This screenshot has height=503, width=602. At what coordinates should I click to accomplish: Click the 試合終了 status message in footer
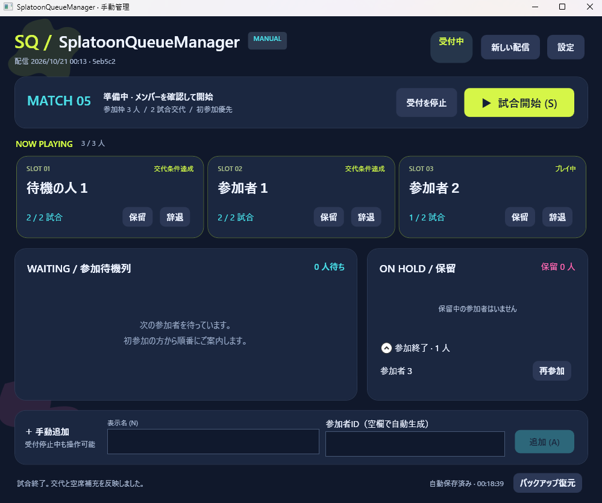click(x=81, y=484)
